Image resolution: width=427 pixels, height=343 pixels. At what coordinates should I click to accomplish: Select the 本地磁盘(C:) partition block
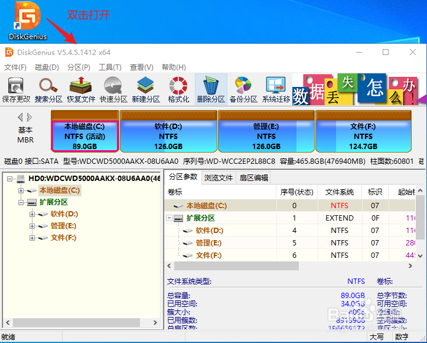click(84, 131)
